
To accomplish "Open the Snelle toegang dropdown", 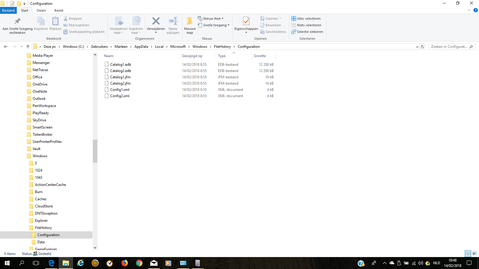I will [x=214, y=25].
